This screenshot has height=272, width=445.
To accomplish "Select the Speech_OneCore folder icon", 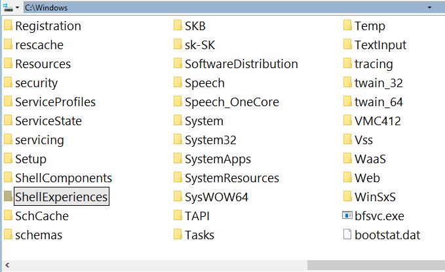I will click(178, 102).
